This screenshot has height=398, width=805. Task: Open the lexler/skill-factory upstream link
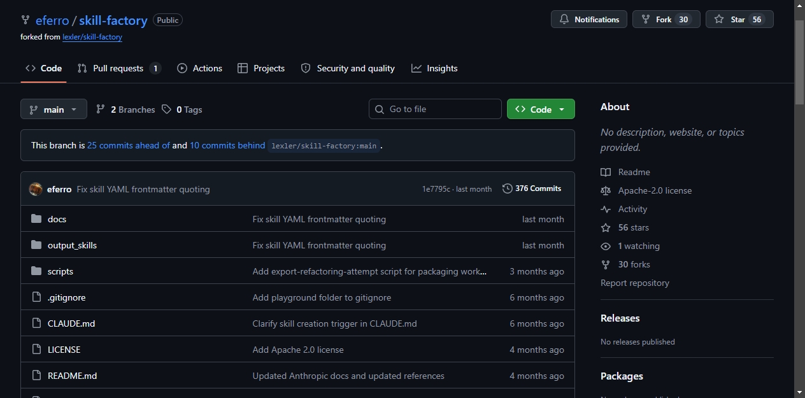click(92, 37)
